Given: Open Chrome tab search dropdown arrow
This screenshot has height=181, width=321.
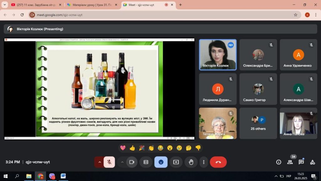Looking at the screenshot, I should pyautogui.click(x=5, y=5).
